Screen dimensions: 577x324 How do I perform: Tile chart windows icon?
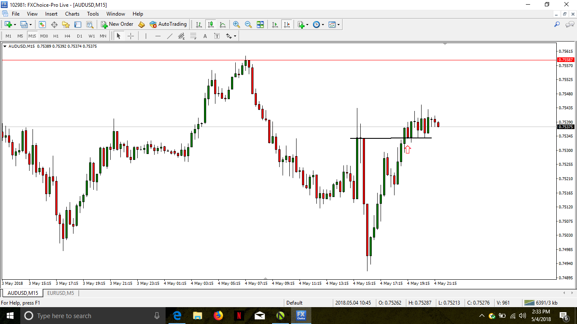(260, 24)
